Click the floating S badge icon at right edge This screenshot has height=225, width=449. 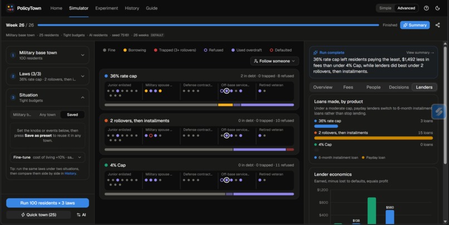(x=438, y=111)
